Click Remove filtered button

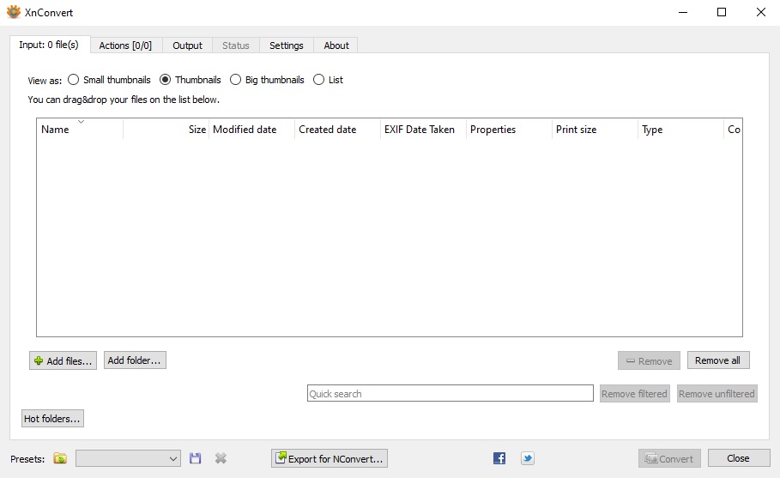[x=634, y=393]
